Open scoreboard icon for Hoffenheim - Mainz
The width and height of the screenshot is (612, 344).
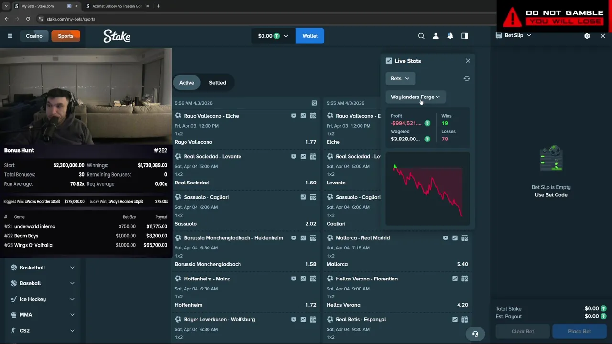[x=313, y=279]
